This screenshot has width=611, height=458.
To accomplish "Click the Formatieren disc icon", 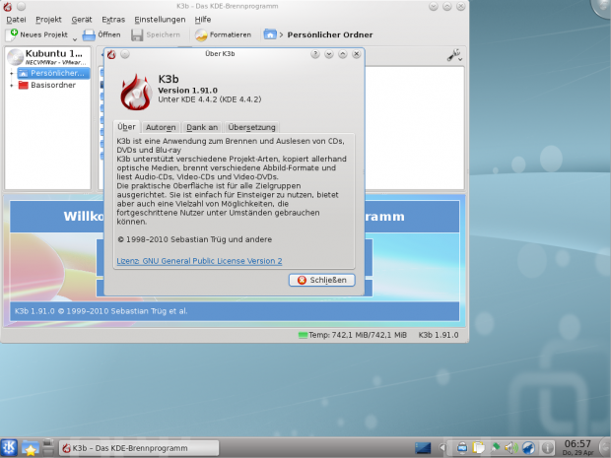I will point(201,35).
